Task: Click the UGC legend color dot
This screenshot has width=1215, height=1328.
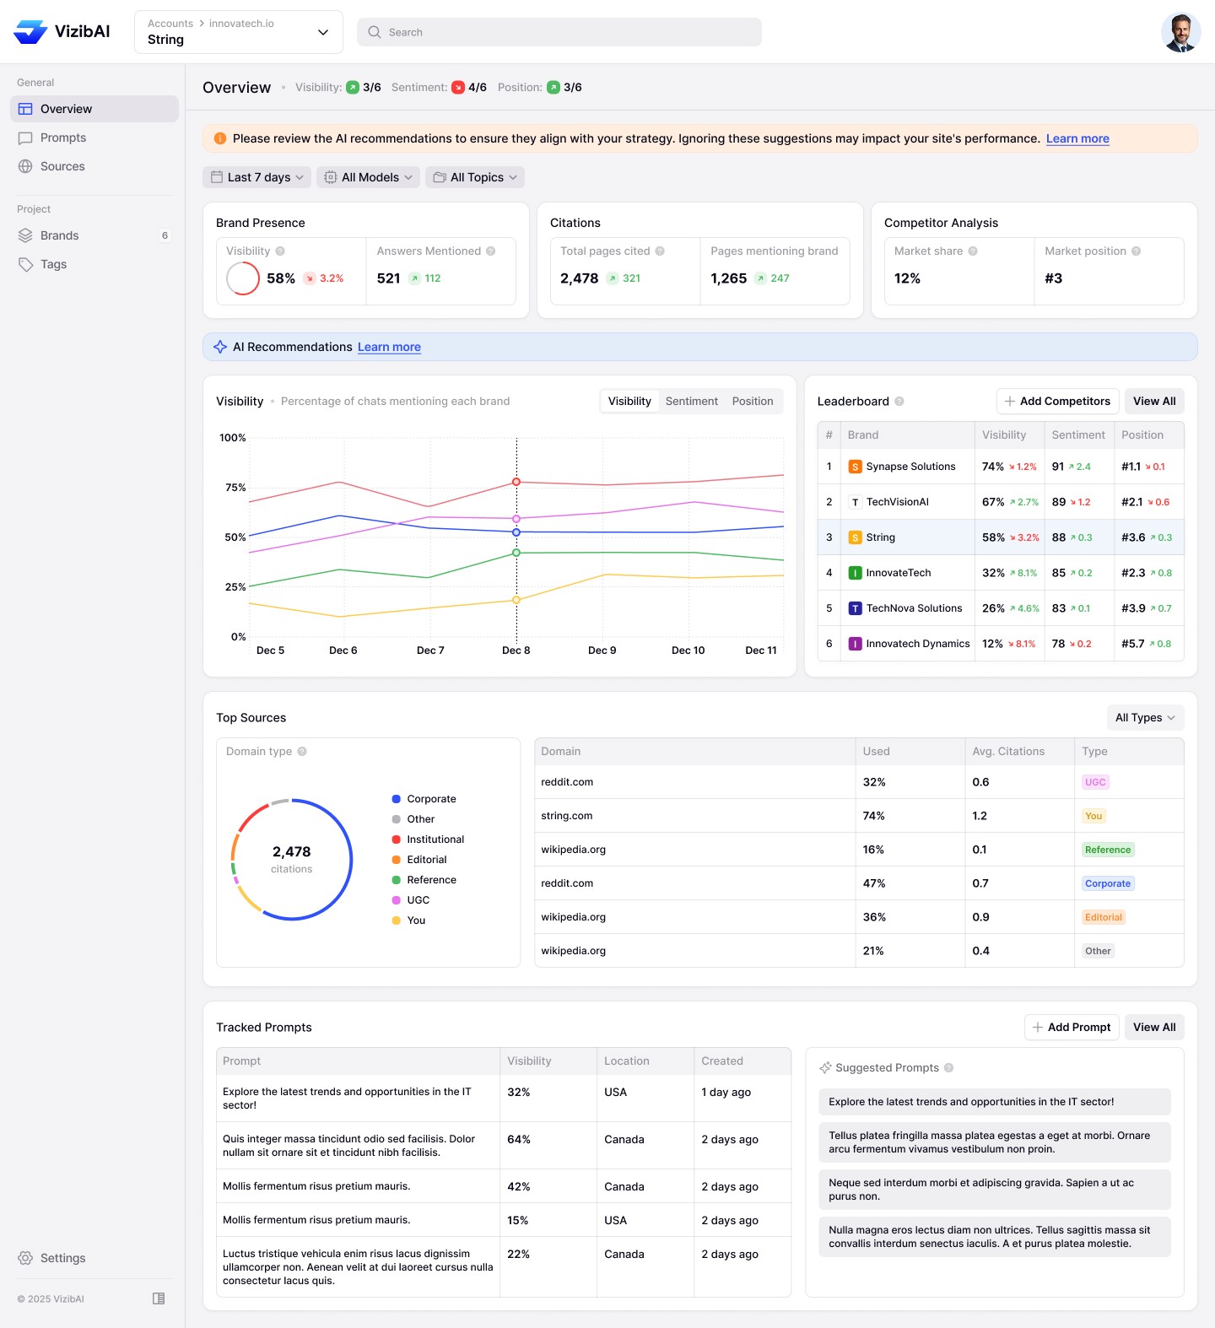Action: 397,900
